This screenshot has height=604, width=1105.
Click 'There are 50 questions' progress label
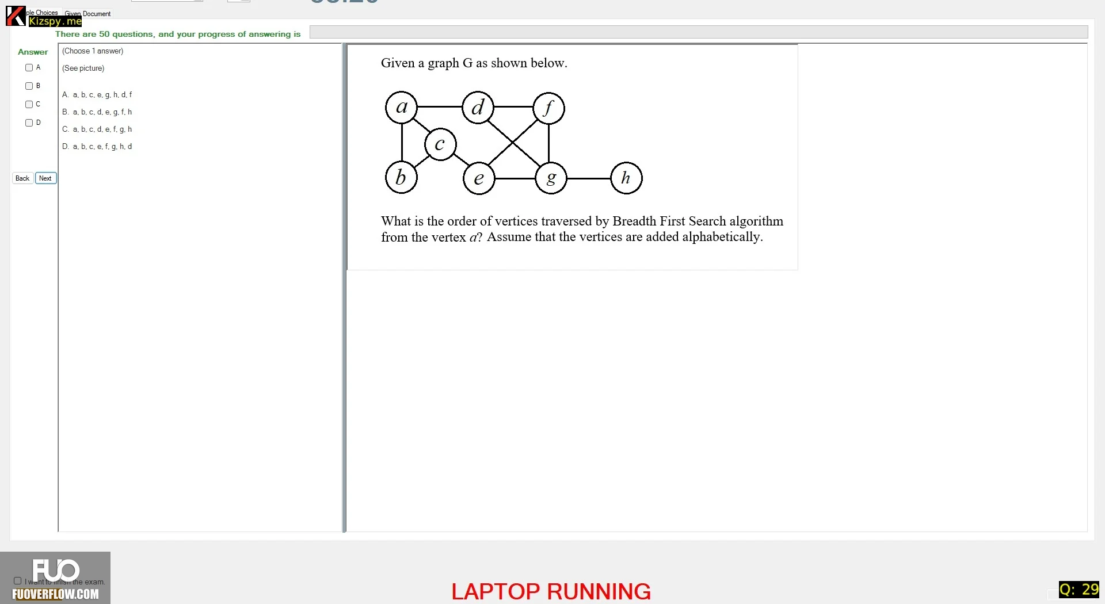[x=178, y=34]
